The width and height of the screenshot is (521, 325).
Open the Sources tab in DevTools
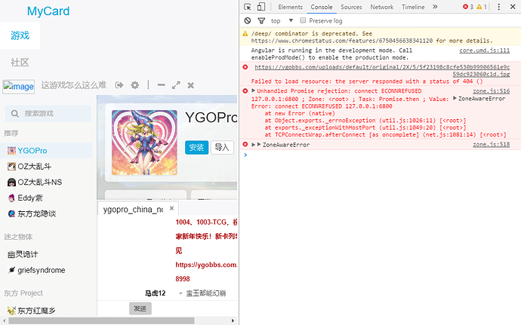pos(351,7)
